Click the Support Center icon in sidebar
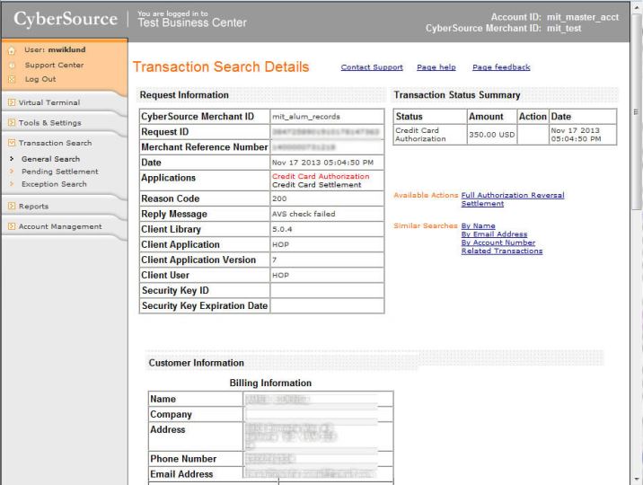The width and height of the screenshot is (643, 485). (10, 66)
